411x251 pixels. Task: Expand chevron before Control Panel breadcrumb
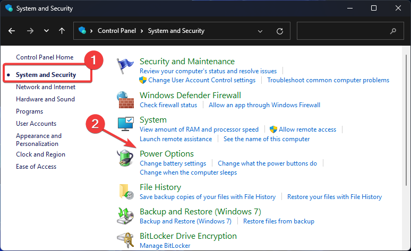tap(91, 31)
